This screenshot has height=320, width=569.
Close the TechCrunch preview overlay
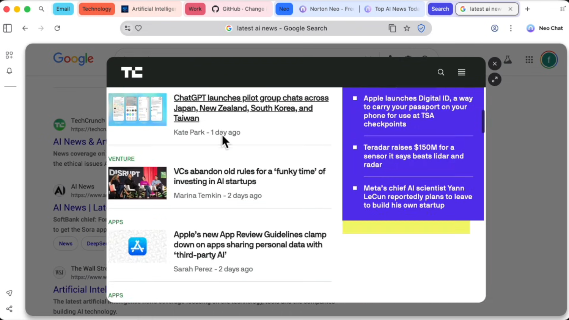(x=495, y=64)
